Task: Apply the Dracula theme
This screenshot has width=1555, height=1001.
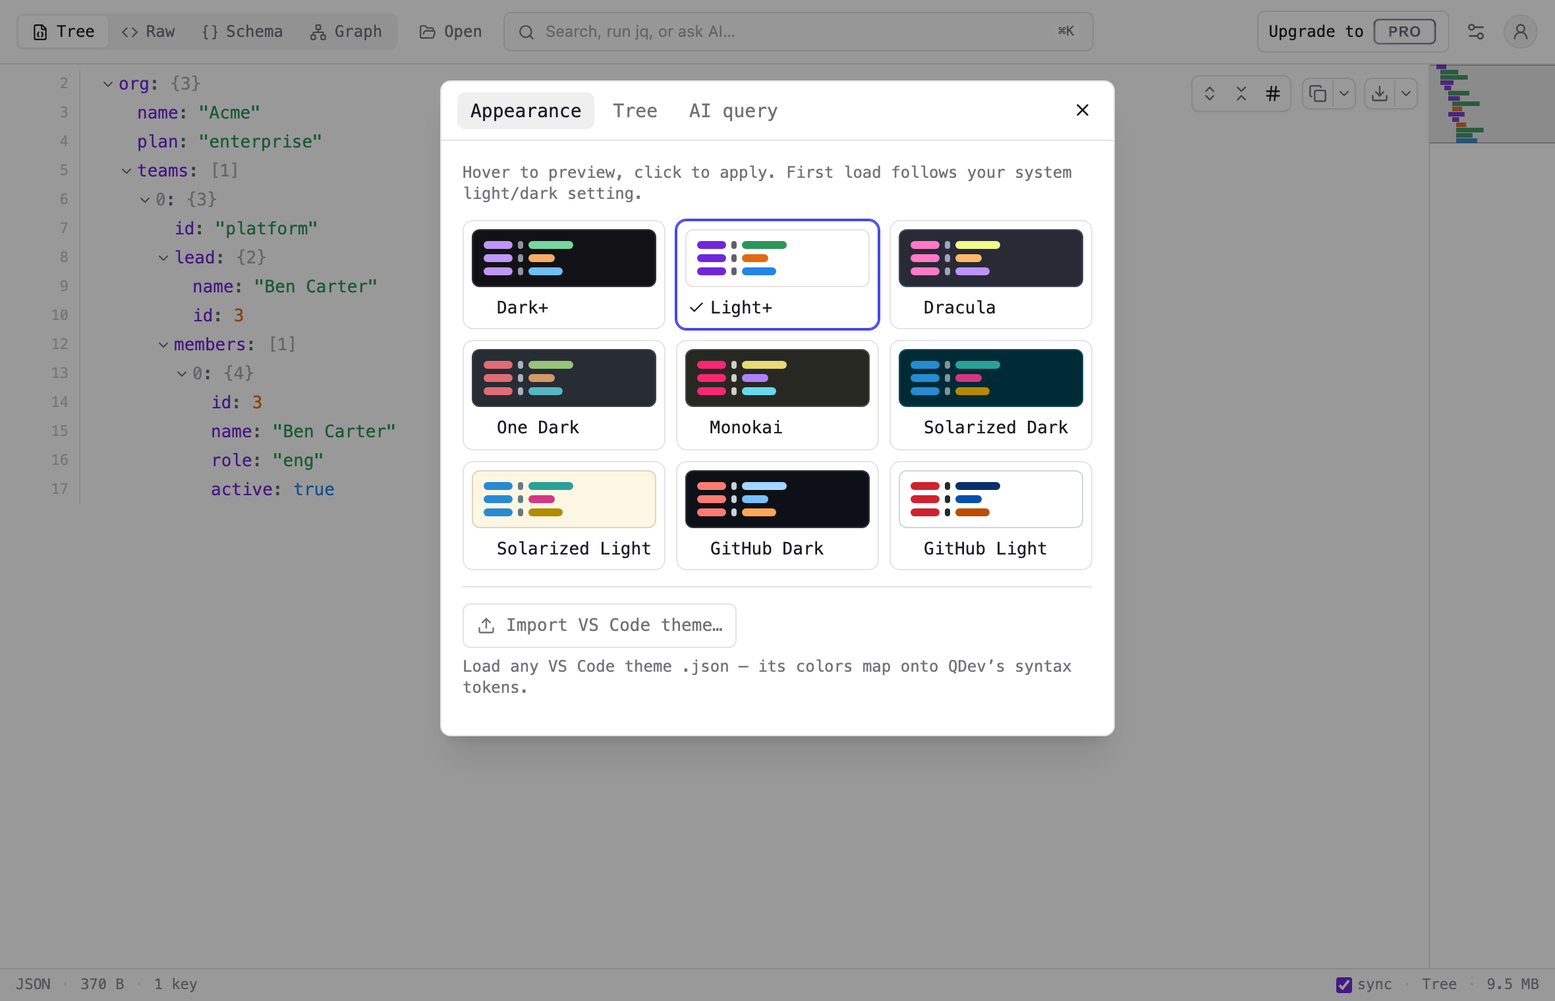Action: point(990,275)
